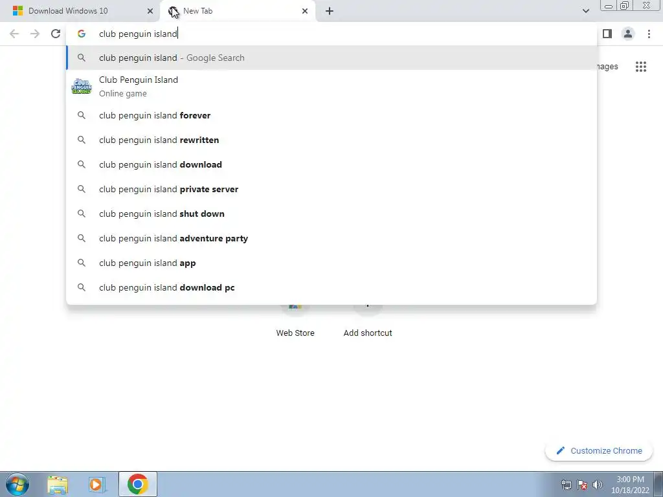The width and height of the screenshot is (663, 497).
Task: Choose 'club penguin island shut down' suggestion
Action: point(331,214)
